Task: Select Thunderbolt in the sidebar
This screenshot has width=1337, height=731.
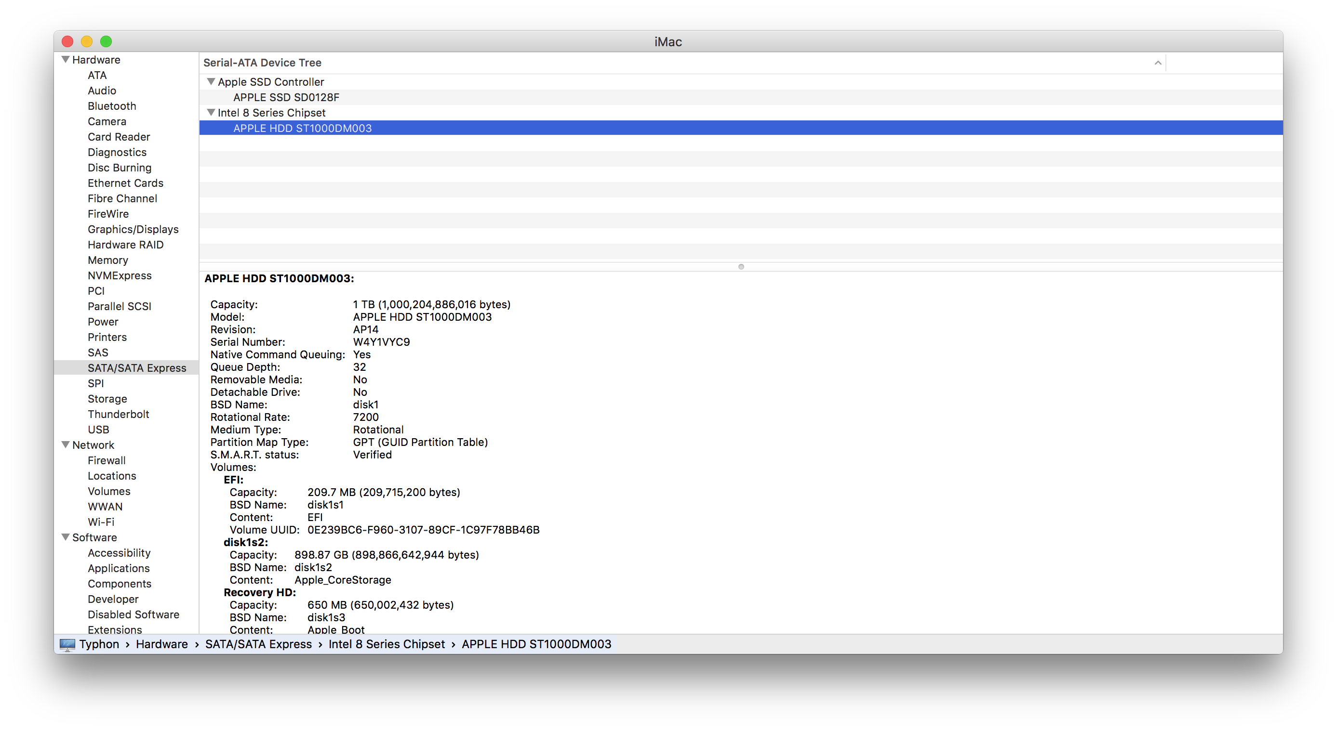Action: (x=119, y=414)
